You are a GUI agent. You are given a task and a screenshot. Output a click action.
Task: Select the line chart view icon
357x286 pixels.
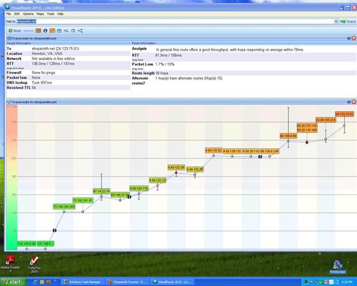click(x=66, y=31)
